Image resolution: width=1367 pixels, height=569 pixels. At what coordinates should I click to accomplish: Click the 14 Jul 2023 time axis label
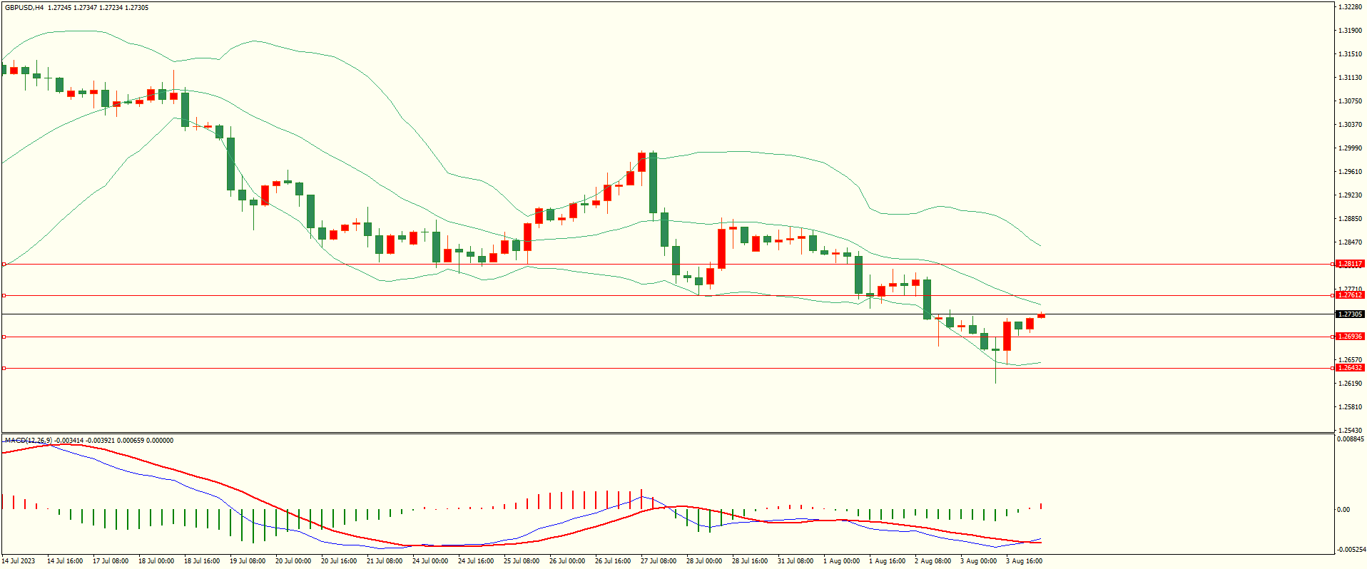pyautogui.click(x=19, y=561)
